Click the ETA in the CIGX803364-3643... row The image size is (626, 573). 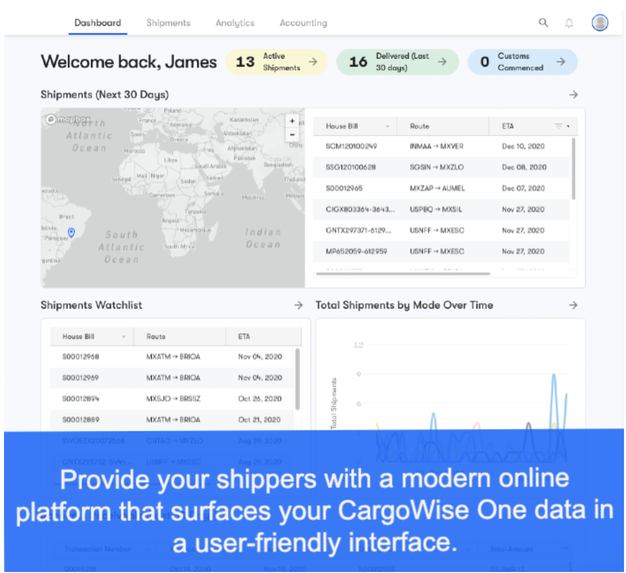523,209
